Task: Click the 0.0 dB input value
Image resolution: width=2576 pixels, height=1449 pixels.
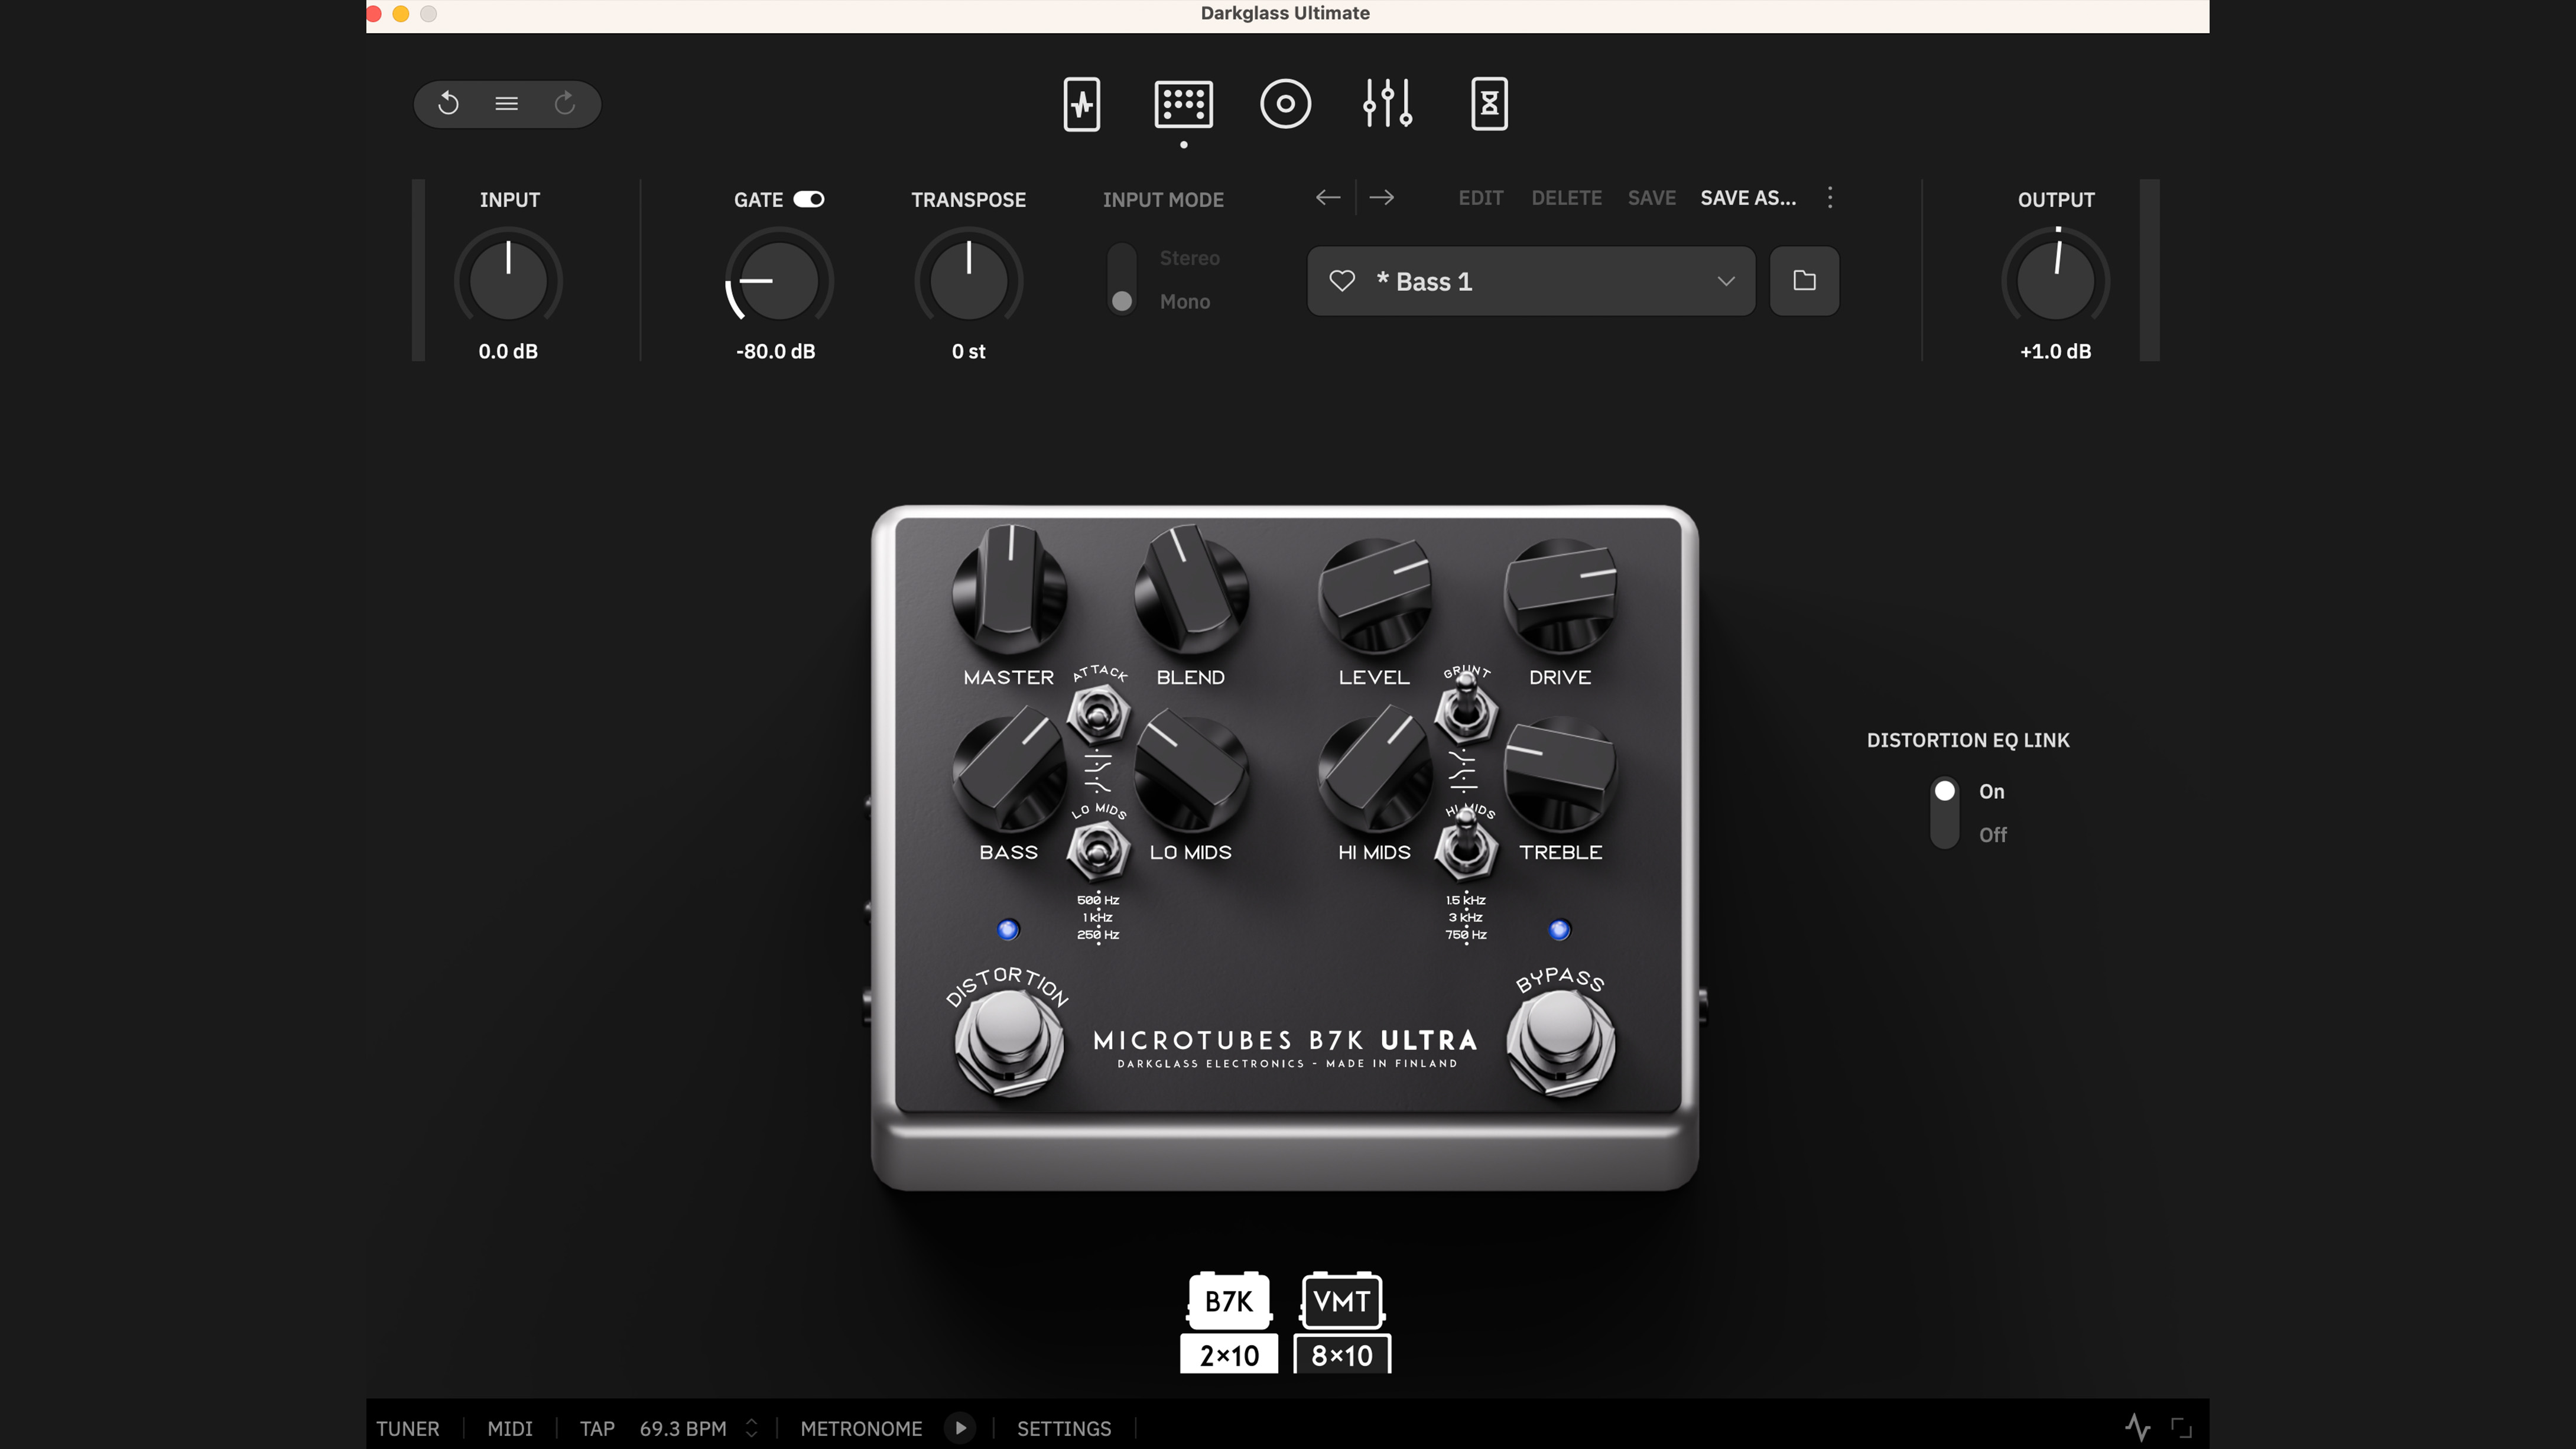Action: pyautogui.click(x=508, y=351)
